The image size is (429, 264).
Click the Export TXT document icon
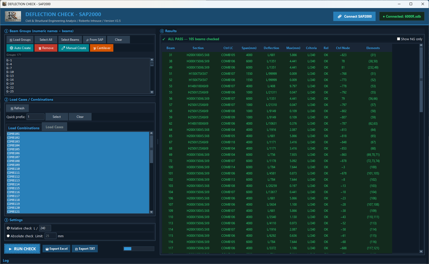click(76, 249)
